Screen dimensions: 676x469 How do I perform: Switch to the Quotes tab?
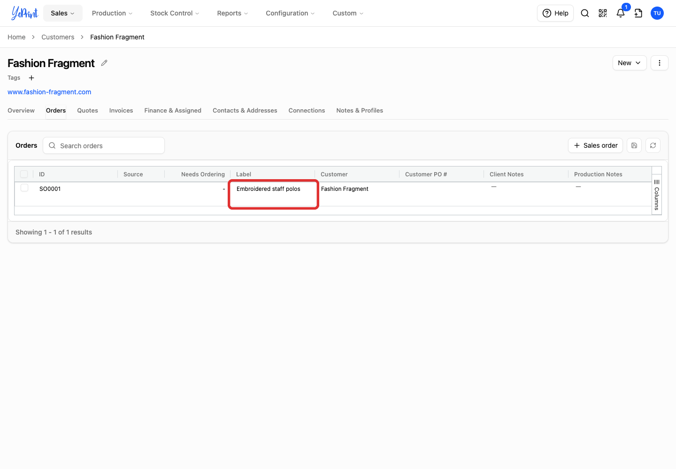(x=88, y=111)
